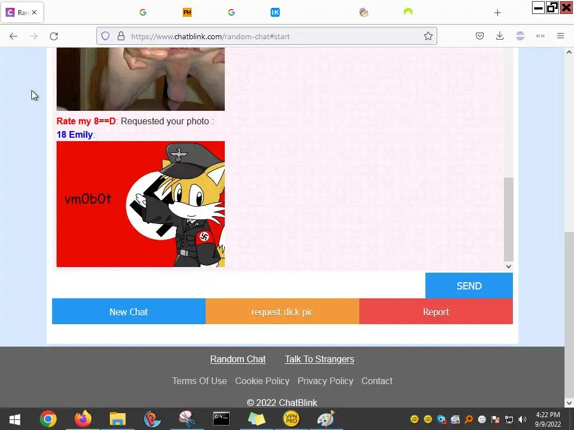Image resolution: width=574 pixels, height=430 pixels.
Task: Click the page scrollbar down arrow
Action: (569, 403)
